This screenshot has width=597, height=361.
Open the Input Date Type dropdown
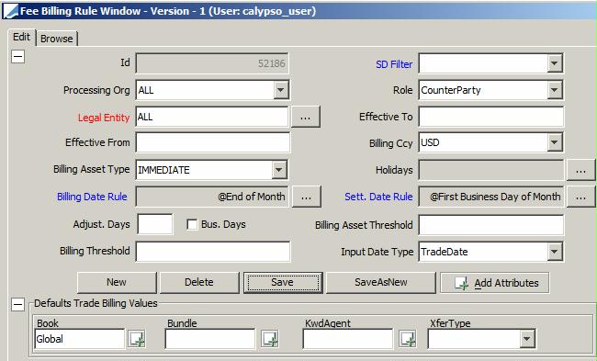[x=555, y=252]
